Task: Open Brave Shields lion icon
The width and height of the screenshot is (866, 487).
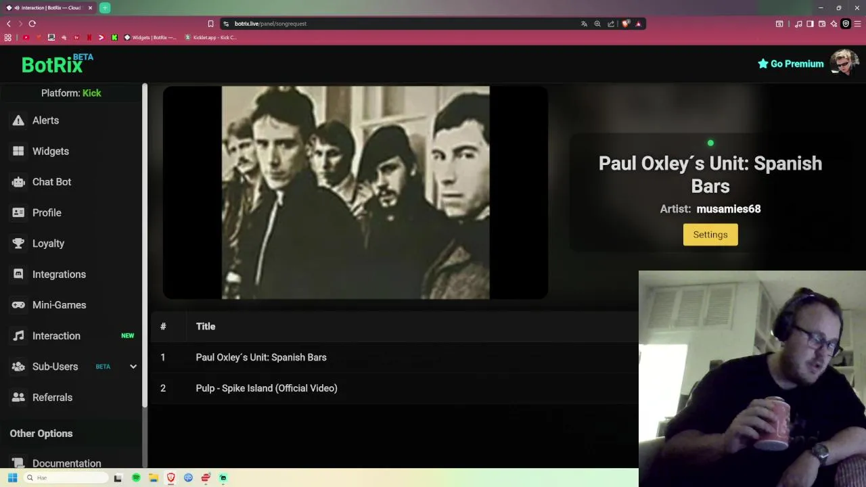Action: coord(626,24)
